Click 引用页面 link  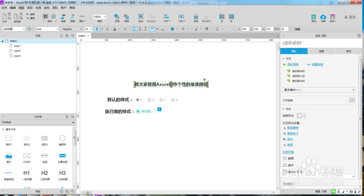coord(288,152)
